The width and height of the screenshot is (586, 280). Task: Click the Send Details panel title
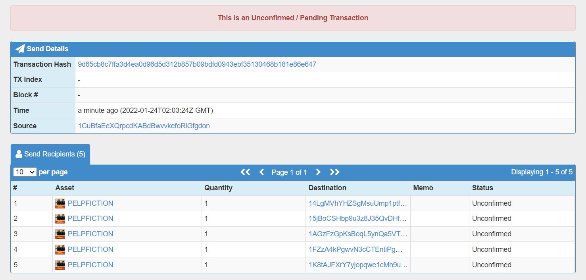[48, 49]
